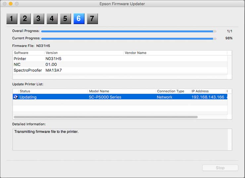Screen dimensions: 245x178
Task: Click step 2 indicator box
Action: tap(25, 19)
